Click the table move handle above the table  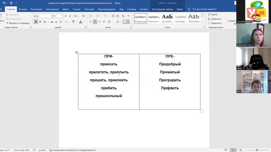tap(77, 52)
